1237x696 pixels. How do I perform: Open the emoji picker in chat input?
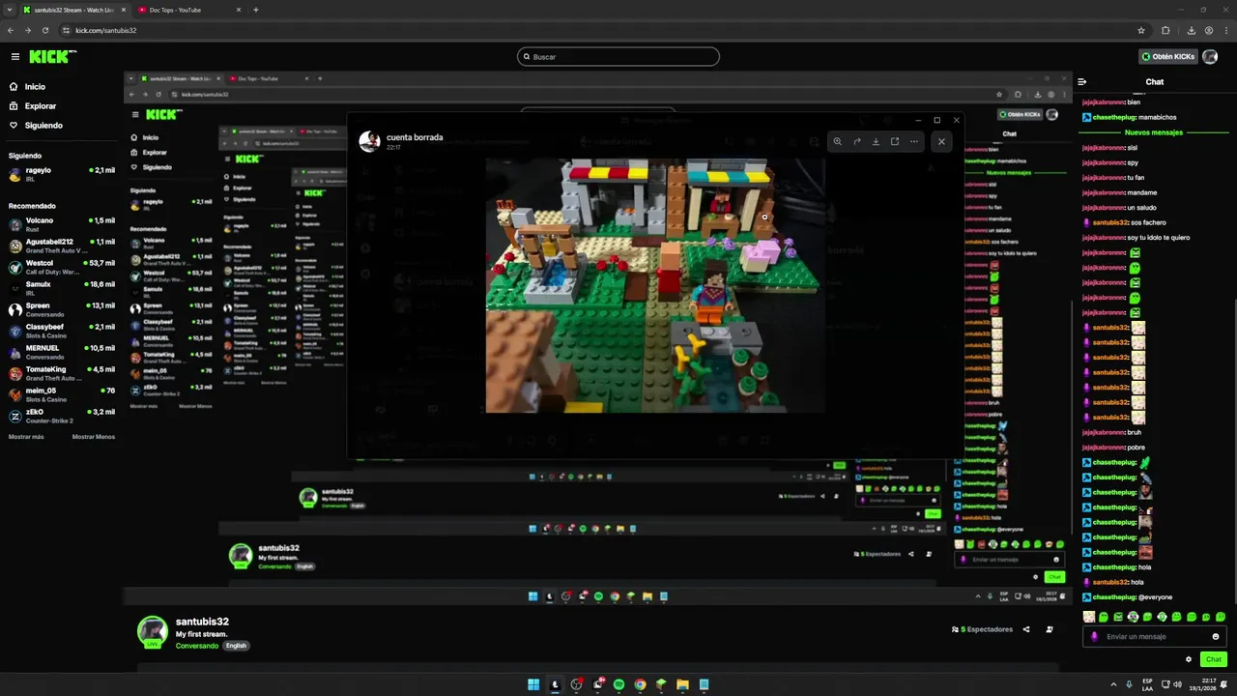1216,637
